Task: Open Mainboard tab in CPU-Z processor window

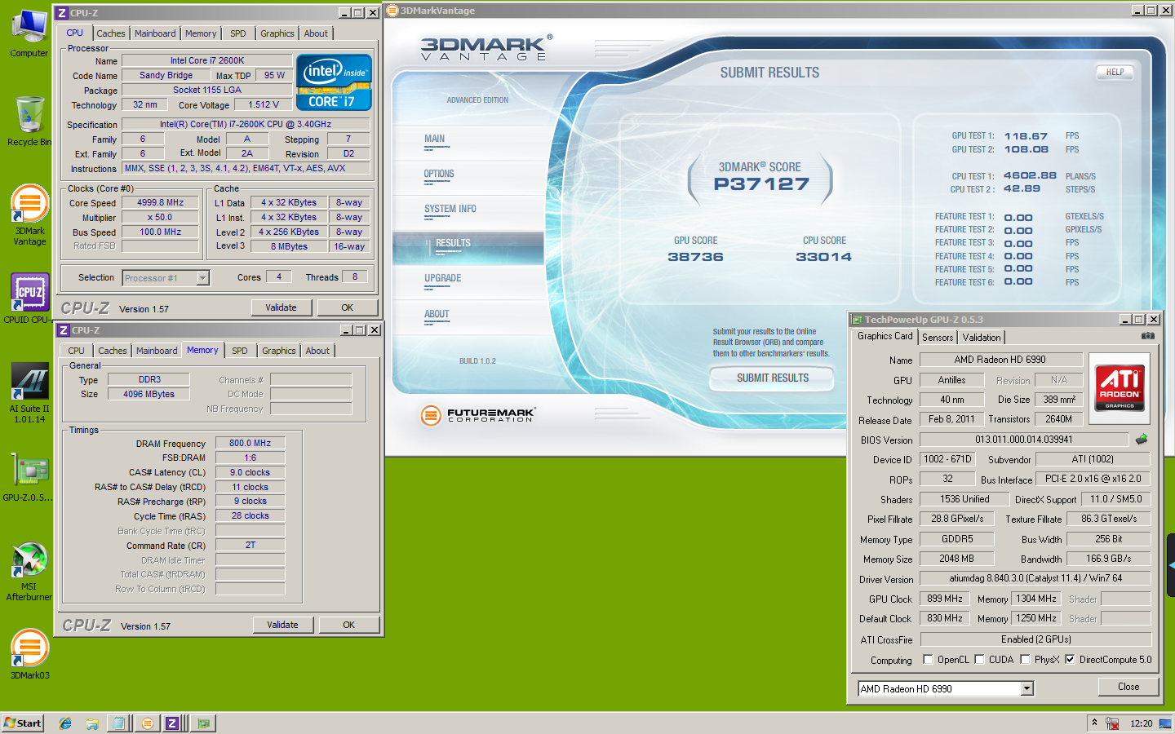Action: 155,33
